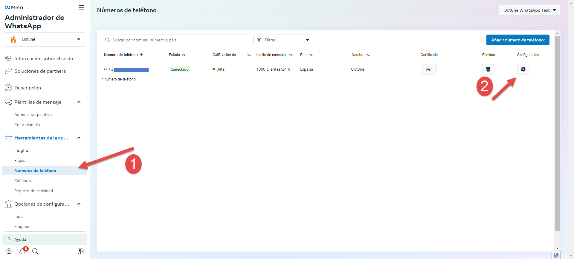Viewport: 574px width, 259px height.
Task: Click the search magnifier in sidebar footer
Action: point(35,251)
